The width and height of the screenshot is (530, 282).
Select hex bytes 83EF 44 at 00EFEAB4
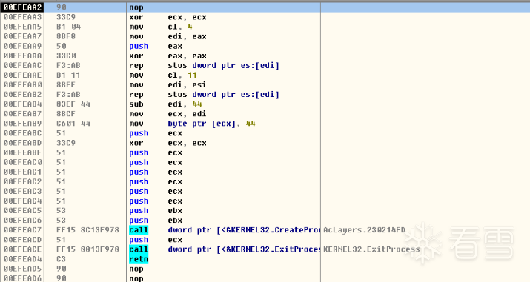[73, 104]
